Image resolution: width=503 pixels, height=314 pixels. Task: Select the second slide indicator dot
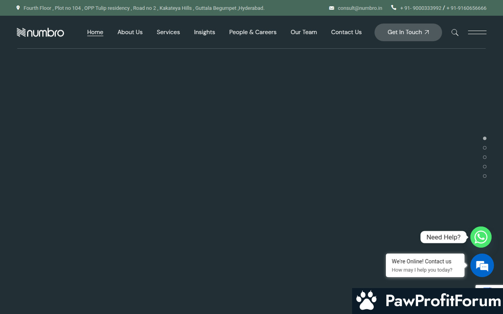(485, 148)
